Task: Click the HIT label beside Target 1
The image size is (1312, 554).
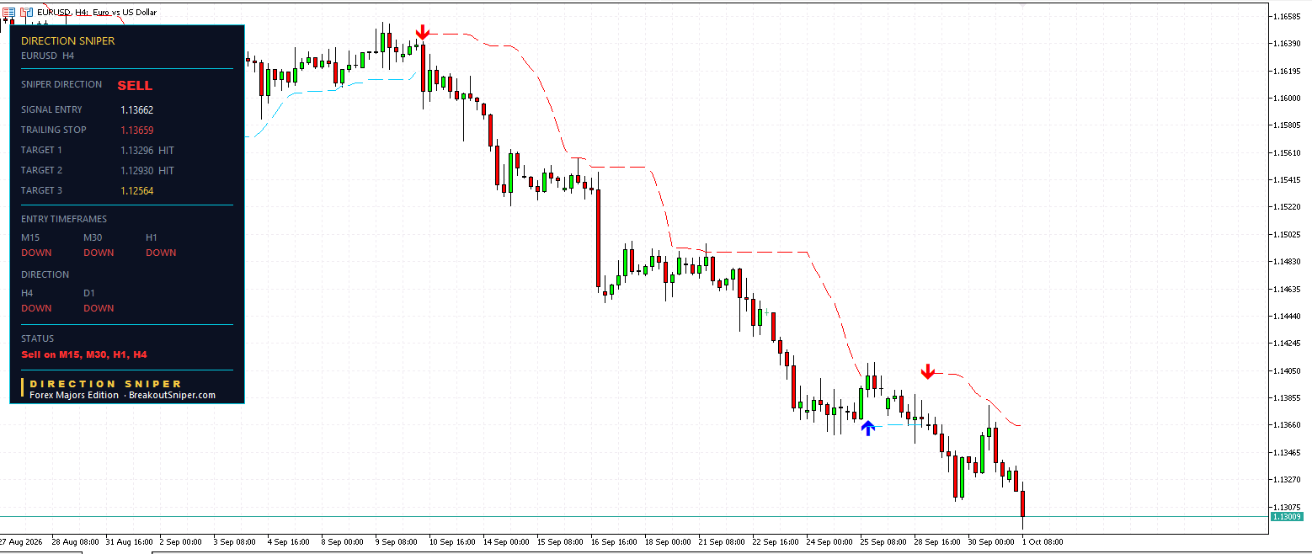Action: (x=166, y=150)
